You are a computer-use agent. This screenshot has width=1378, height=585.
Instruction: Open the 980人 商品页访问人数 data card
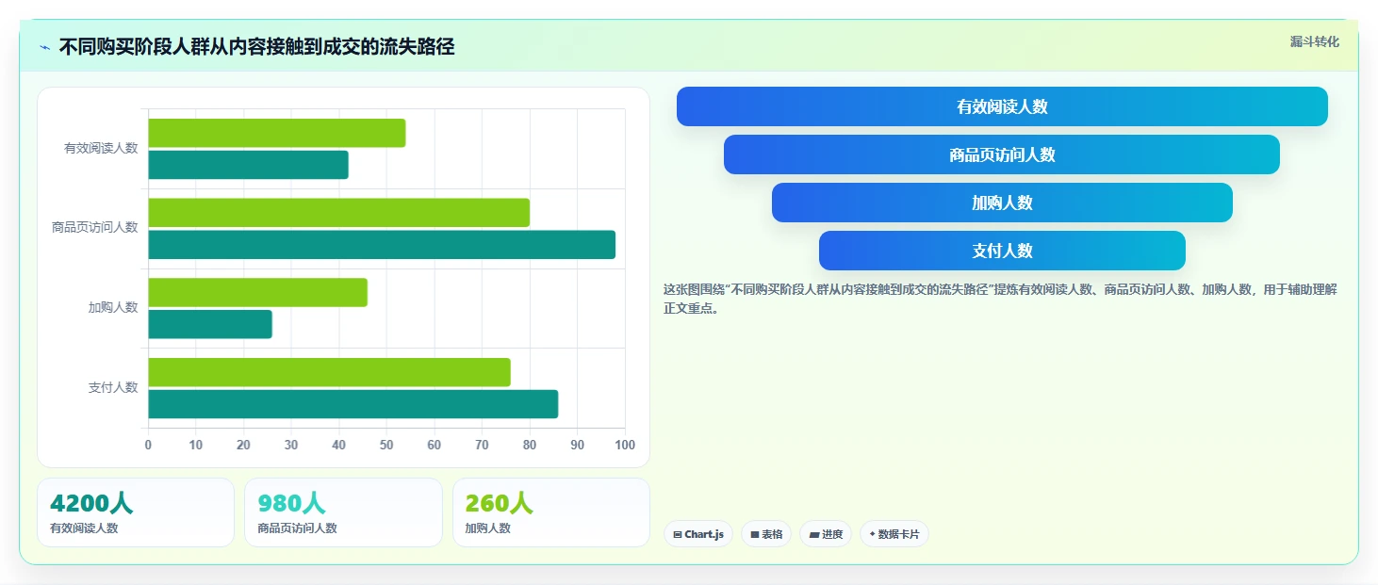(x=343, y=512)
